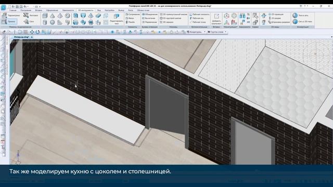Switch to the Настройки ribbon tab
333x187 pixels.
[109, 10]
